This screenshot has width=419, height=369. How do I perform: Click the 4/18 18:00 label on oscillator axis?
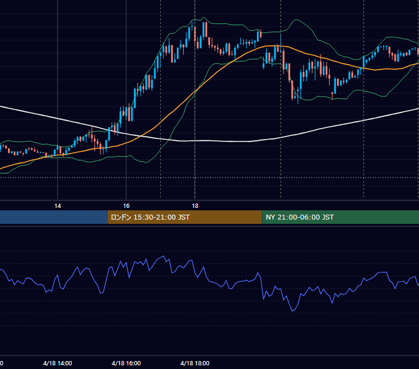pos(195,363)
